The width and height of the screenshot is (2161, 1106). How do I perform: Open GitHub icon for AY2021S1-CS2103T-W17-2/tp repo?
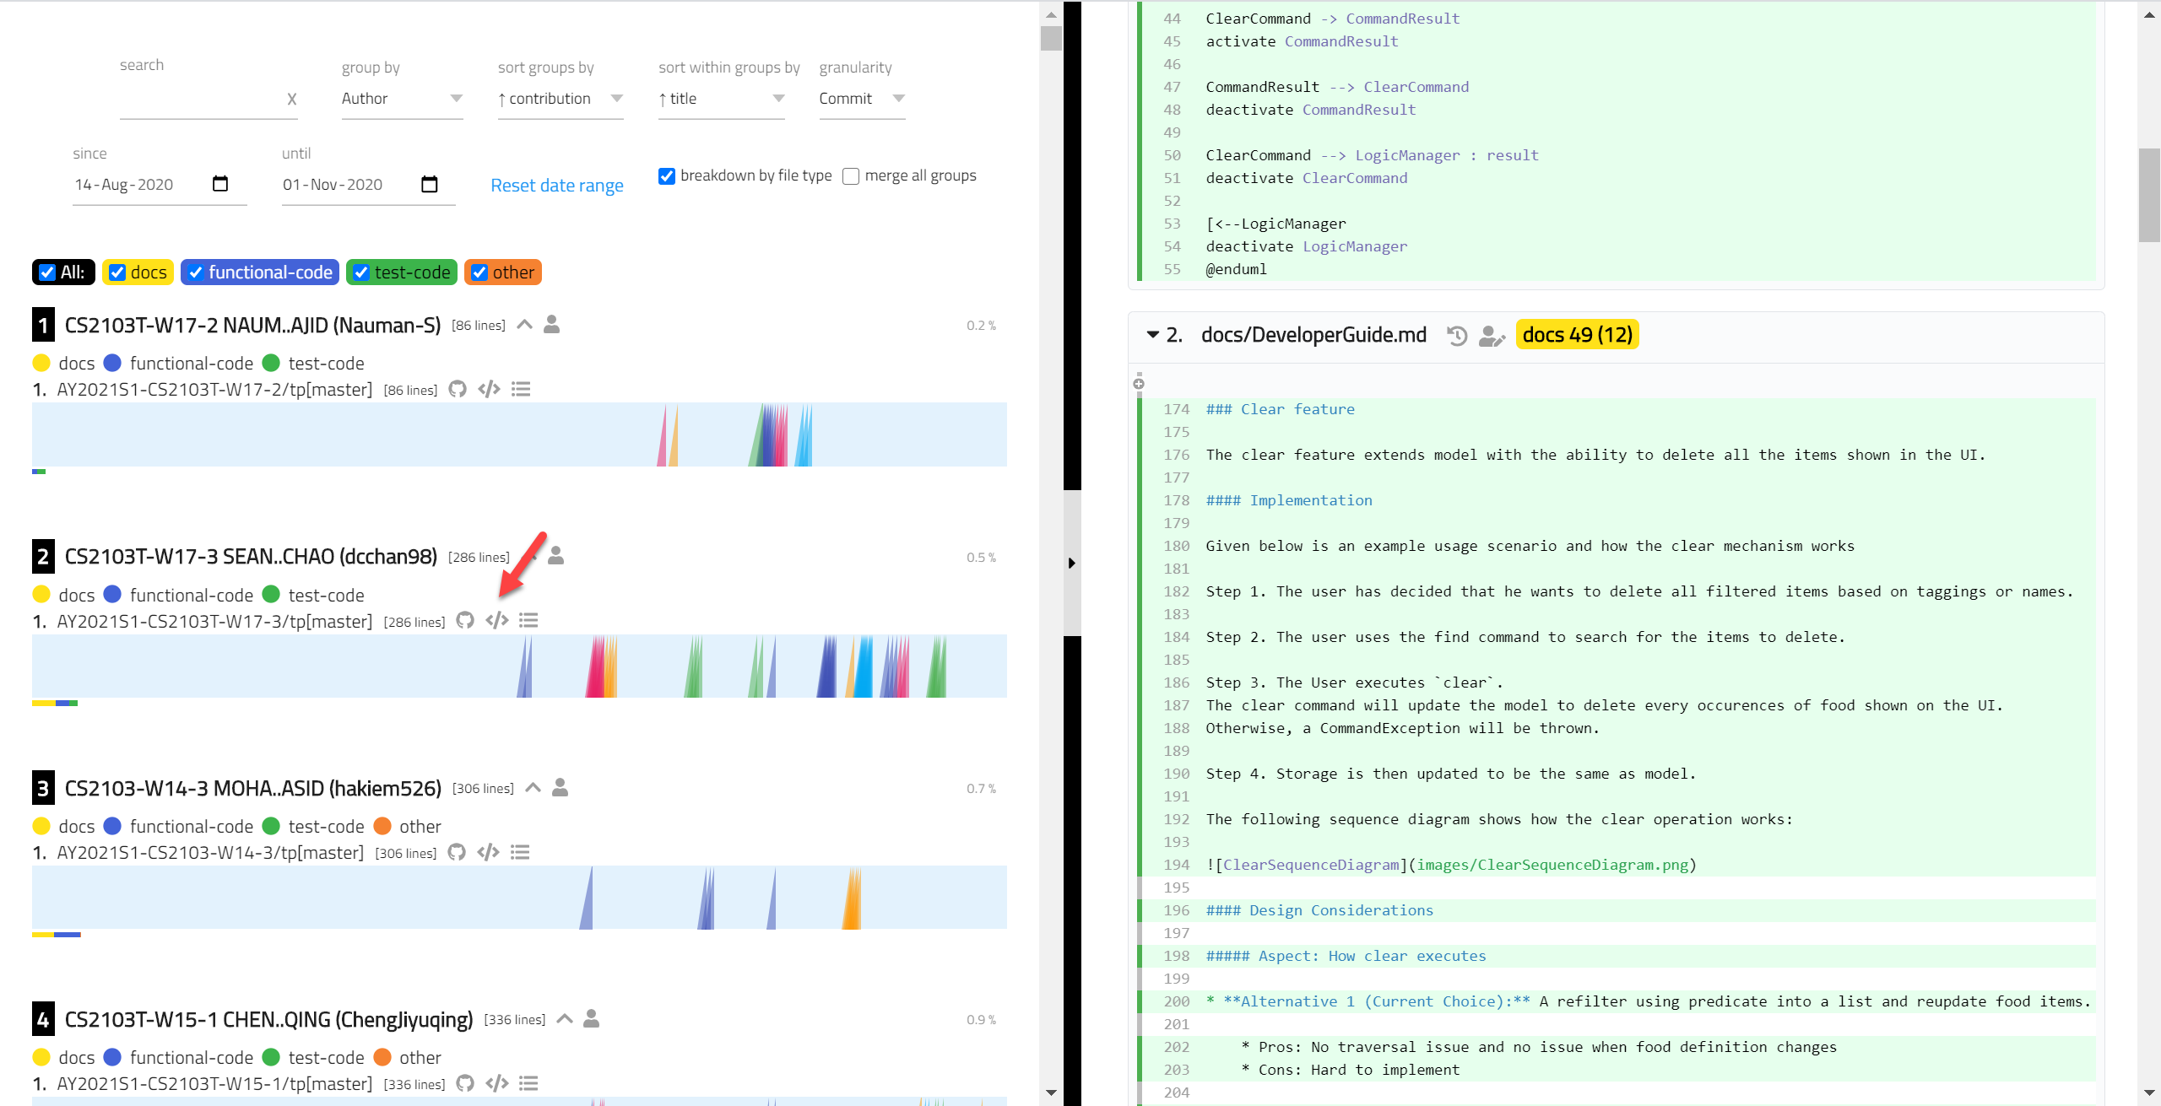[458, 389]
